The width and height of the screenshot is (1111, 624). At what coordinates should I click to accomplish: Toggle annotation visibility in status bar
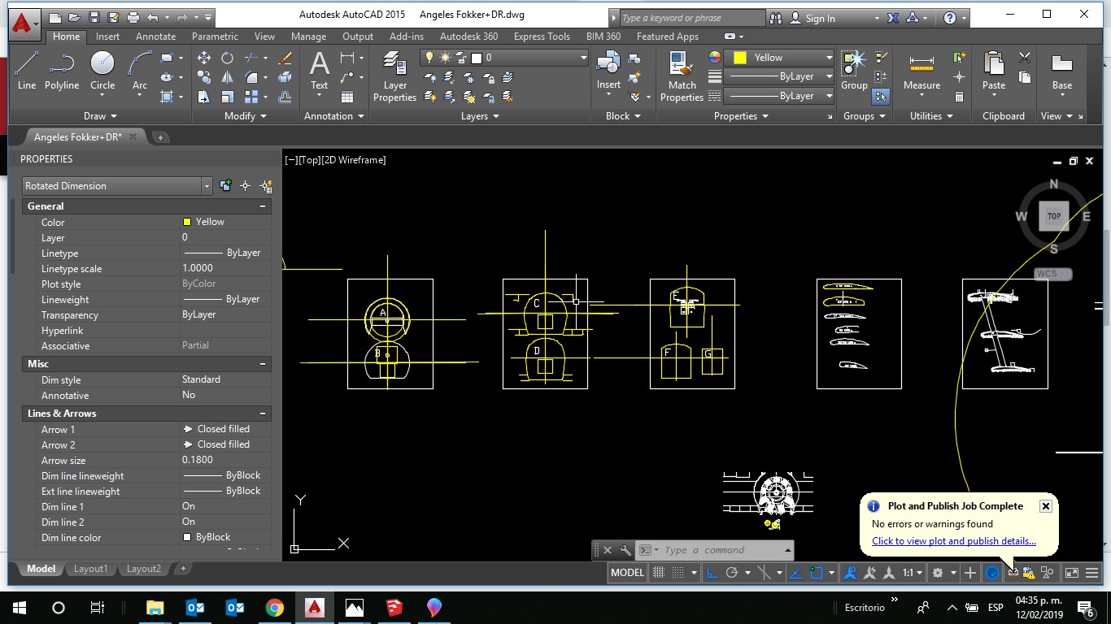[851, 573]
